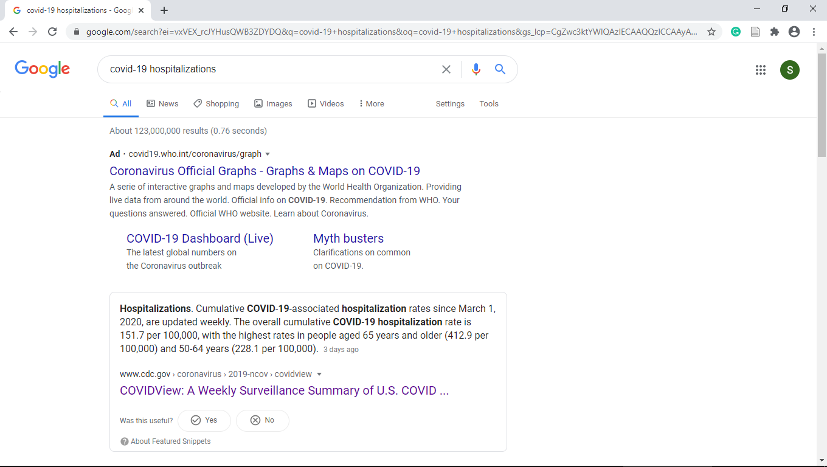This screenshot has height=467, width=827.
Task: Switch to the Images results tab
Action: pos(273,104)
